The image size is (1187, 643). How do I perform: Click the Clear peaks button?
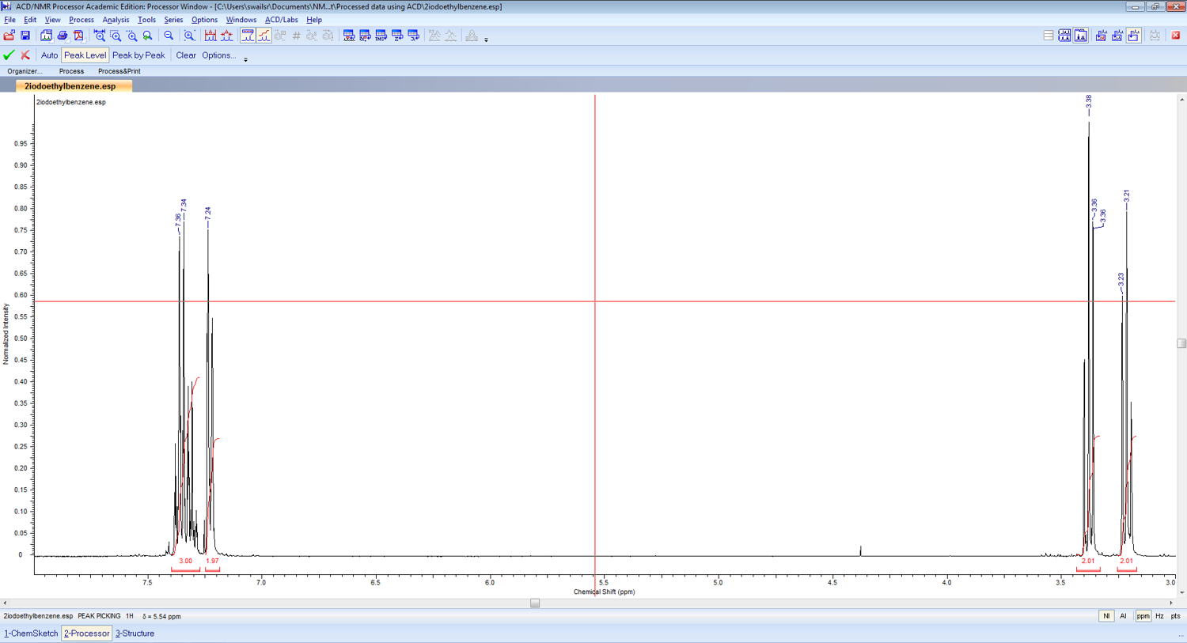(x=186, y=55)
